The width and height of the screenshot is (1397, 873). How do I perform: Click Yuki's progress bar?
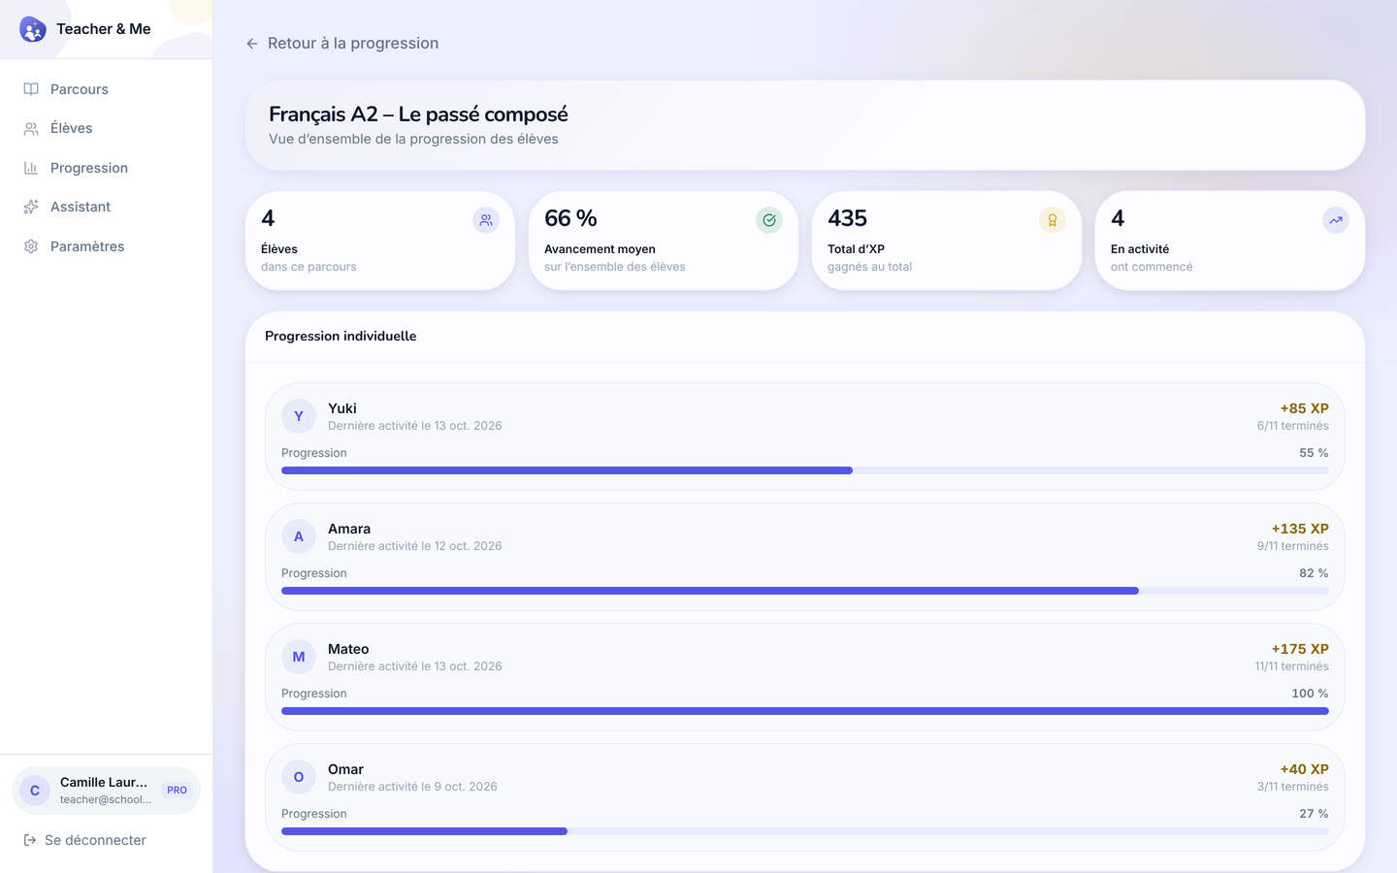coord(805,470)
